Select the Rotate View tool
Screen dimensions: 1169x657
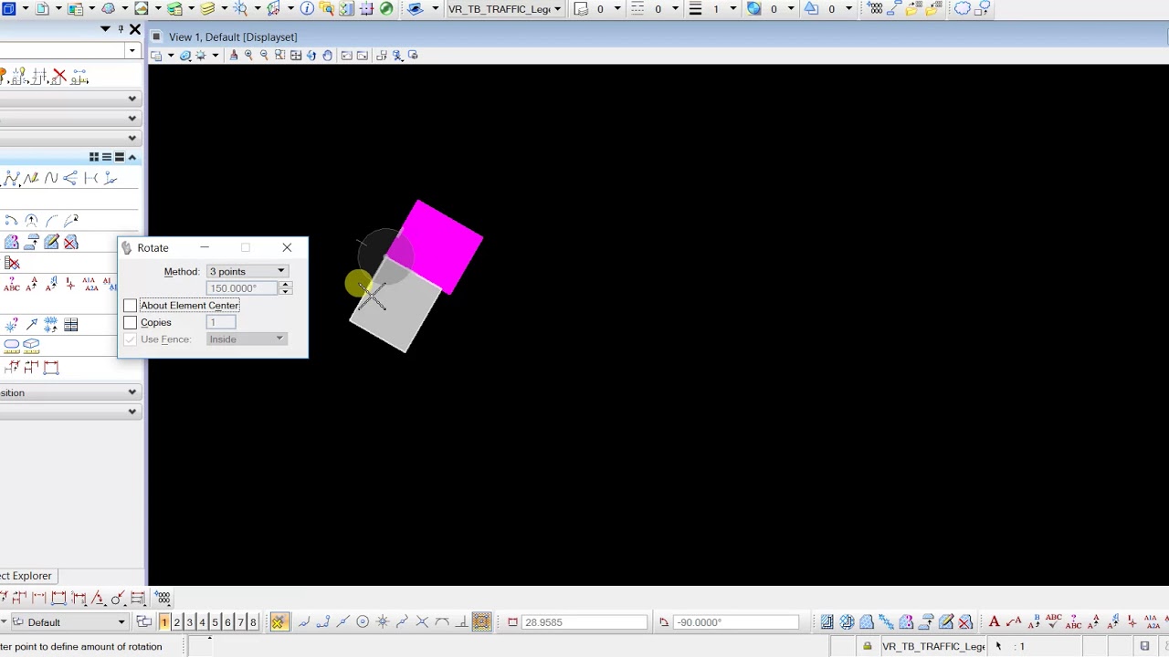(311, 56)
